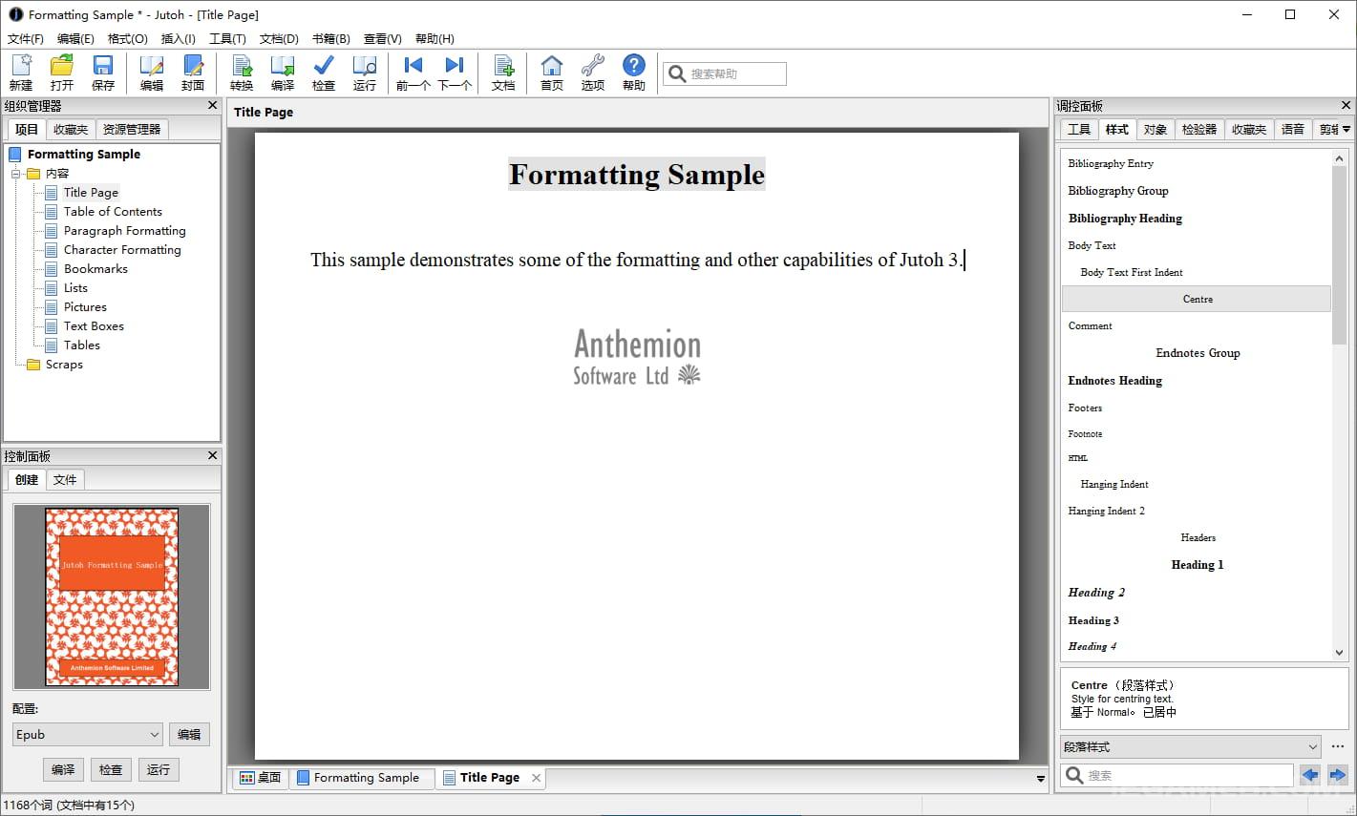This screenshot has width=1357, height=816.
Task: Click the three-dot menu beside 段落样式
Action: [1338, 746]
